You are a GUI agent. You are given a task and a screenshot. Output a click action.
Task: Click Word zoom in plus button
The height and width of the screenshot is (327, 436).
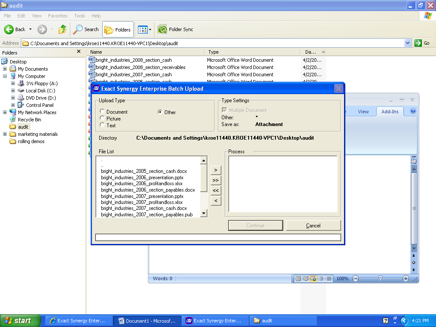click(x=406, y=278)
